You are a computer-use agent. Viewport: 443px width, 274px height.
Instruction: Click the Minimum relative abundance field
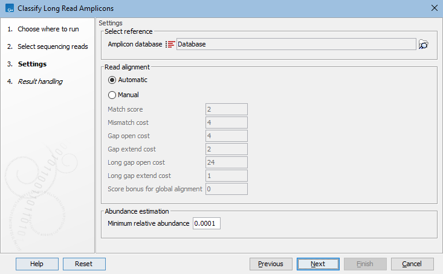click(207, 224)
